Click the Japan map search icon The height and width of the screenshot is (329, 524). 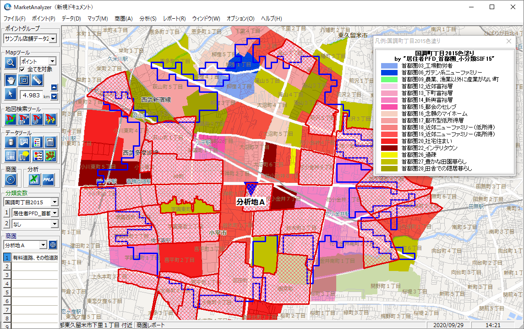coord(11,120)
